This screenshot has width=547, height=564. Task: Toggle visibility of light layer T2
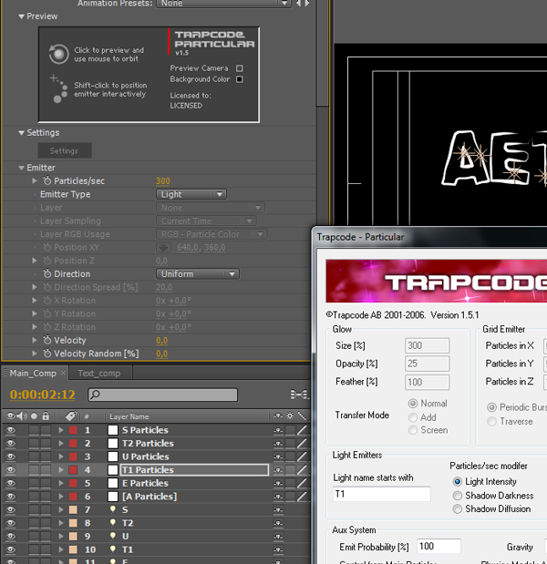(x=11, y=523)
